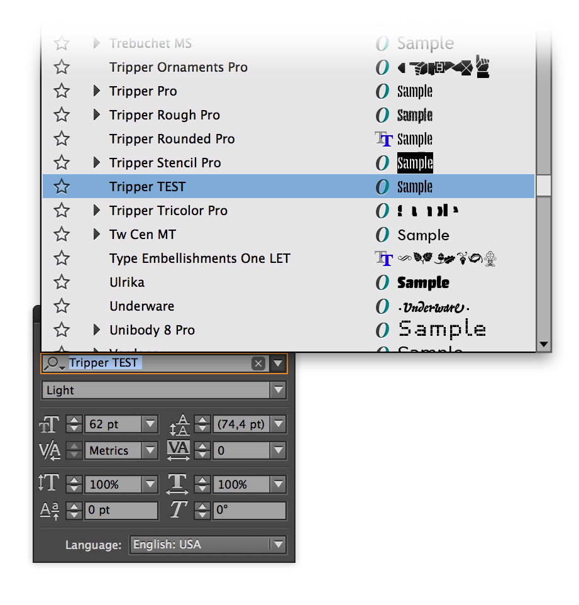Expand the Tripper Pro font family

pyautogui.click(x=97, y=91)
